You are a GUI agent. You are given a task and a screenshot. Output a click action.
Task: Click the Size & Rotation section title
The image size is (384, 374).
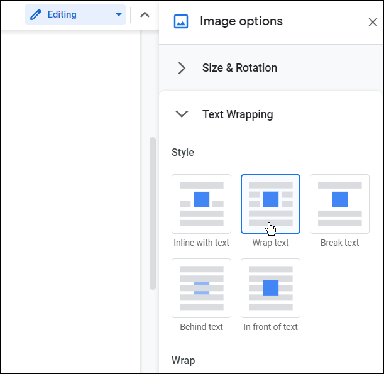coord(239,68)
